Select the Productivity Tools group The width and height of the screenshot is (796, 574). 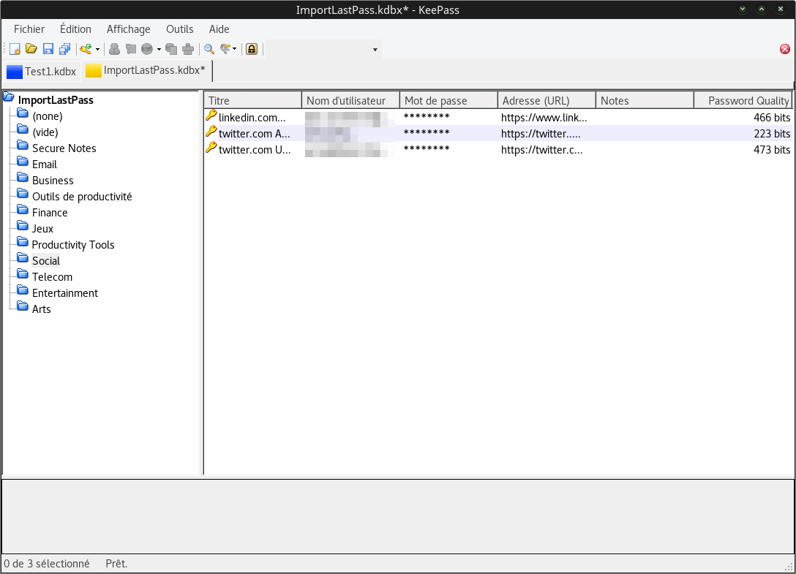tap(73, 245)
